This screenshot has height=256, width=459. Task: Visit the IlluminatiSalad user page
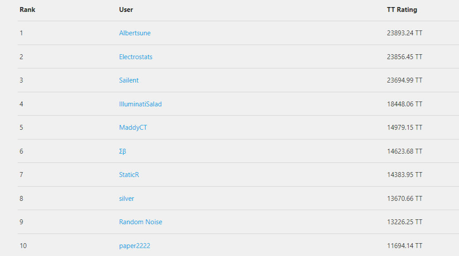[x=140, y=104]
